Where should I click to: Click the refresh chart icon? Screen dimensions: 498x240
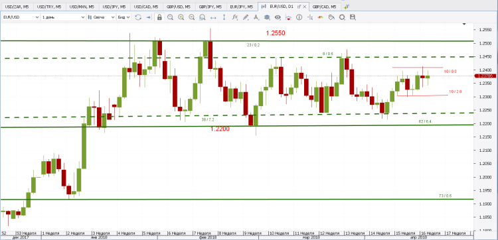pos(138,17)
